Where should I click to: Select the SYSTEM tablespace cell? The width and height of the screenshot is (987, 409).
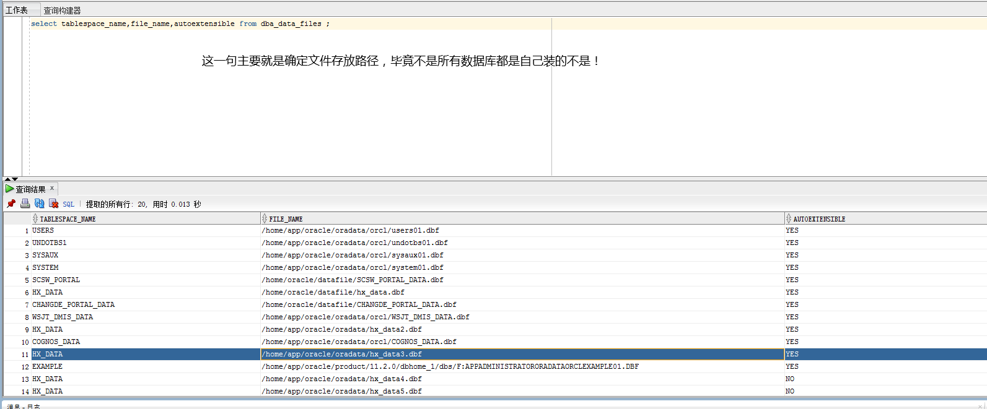145,267
